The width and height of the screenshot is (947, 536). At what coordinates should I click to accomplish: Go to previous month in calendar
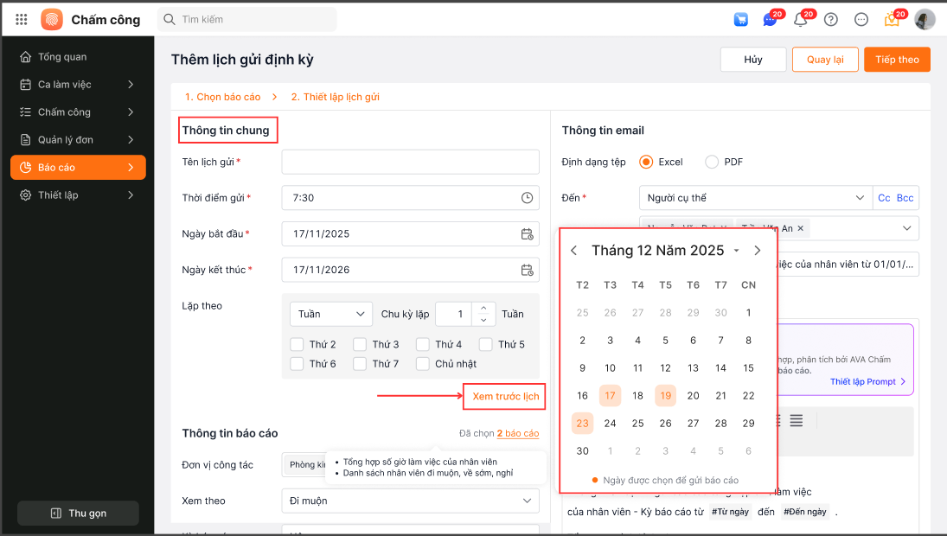coord(574,251)
